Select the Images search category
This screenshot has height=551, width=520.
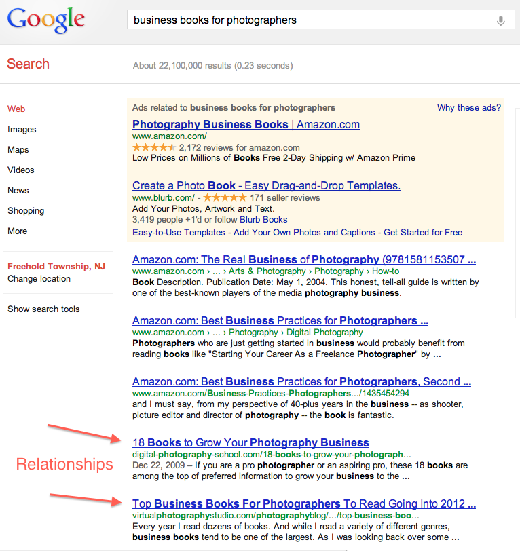22,130
